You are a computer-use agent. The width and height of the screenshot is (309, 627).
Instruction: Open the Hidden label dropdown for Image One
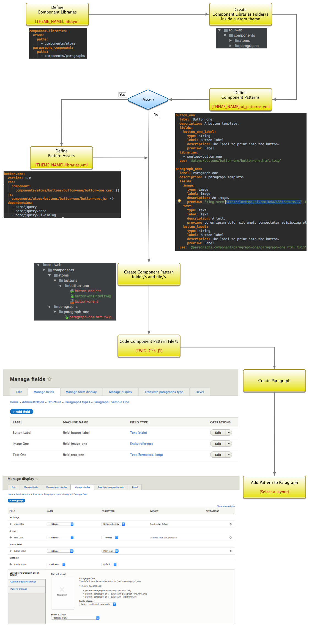[x=60, y=524]
